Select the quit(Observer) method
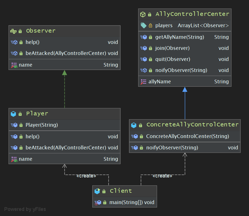This screenshot has height=216, width=249. point(173,59)
